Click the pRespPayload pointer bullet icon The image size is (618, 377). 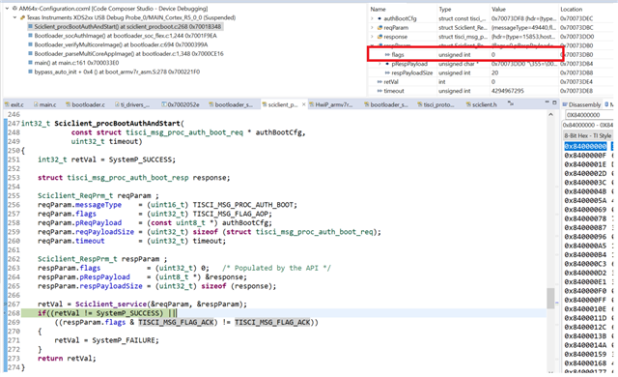(387, 64)
